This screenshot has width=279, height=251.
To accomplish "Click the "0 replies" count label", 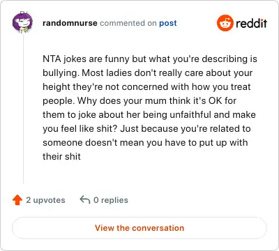I will click(111, 200).
